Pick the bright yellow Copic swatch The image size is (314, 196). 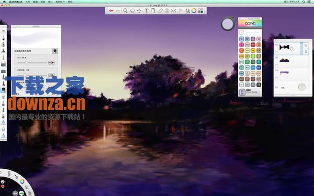[253, 50]
